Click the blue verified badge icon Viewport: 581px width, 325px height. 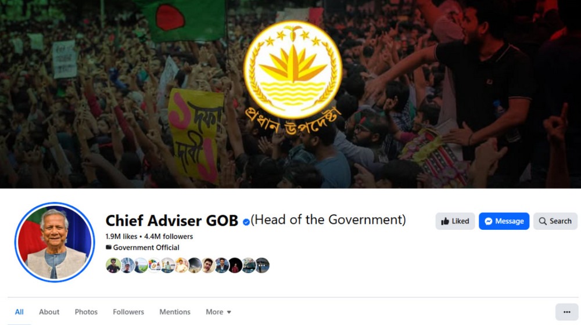(x=246, y=222)
